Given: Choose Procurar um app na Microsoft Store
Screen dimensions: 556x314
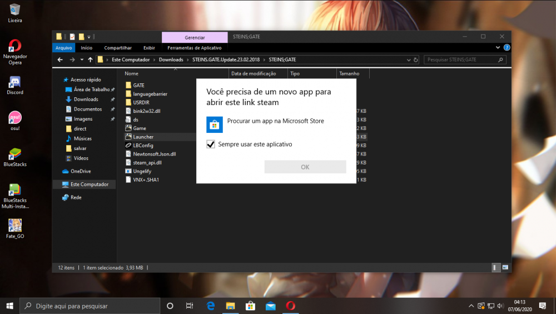Looking at the screenshot, I should (x=276, y=121).
